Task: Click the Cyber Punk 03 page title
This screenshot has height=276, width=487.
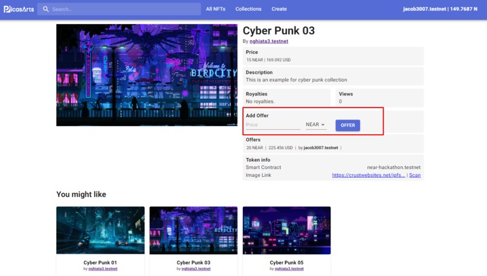Action: point(279,31)
